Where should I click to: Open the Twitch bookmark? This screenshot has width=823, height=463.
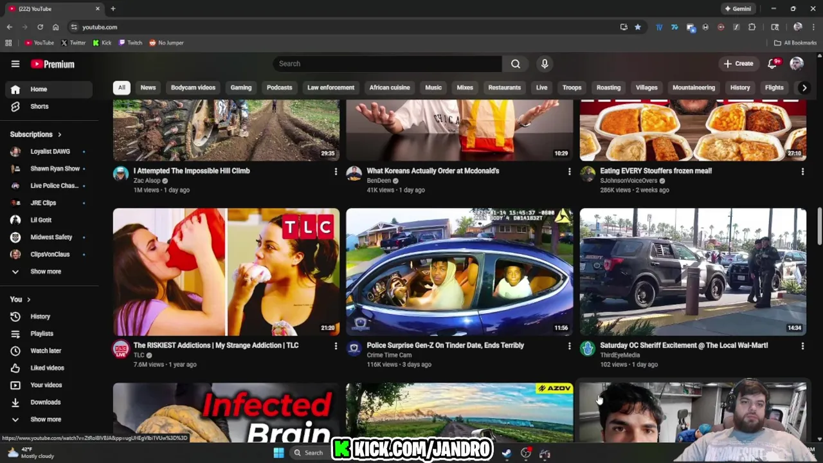(x=131, y=43)
